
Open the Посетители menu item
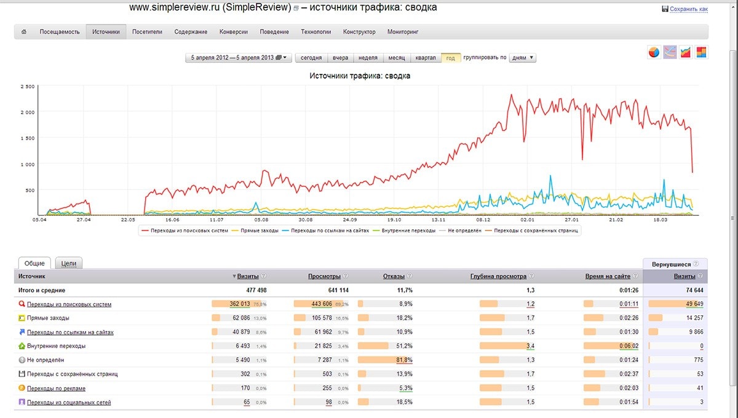[x=147, y=31]
